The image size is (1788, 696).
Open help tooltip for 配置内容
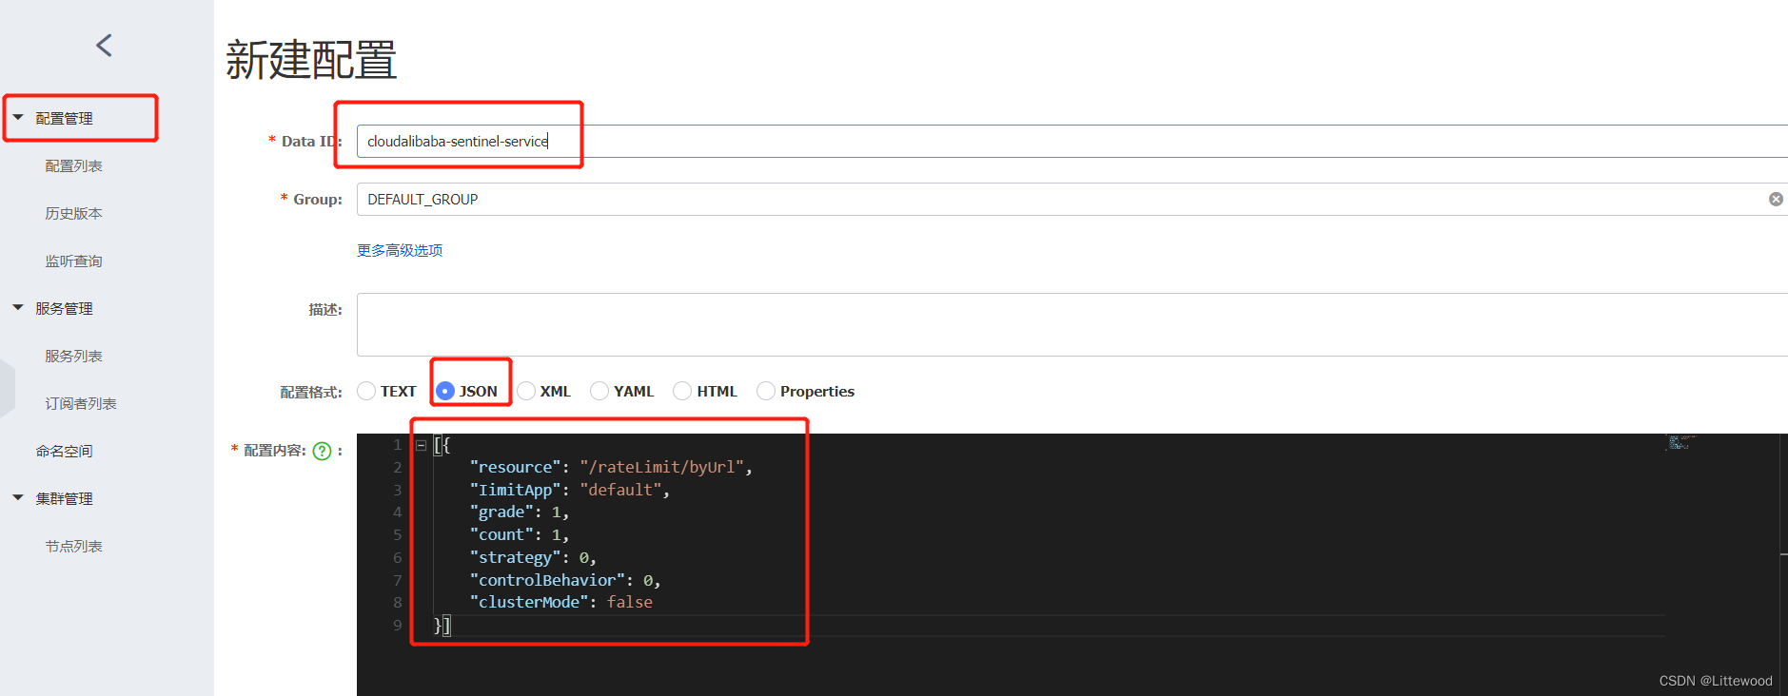pos(323,451)
